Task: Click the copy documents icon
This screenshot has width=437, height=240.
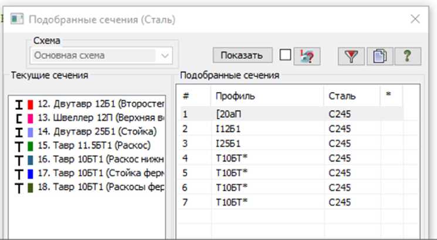Action: 380,56
